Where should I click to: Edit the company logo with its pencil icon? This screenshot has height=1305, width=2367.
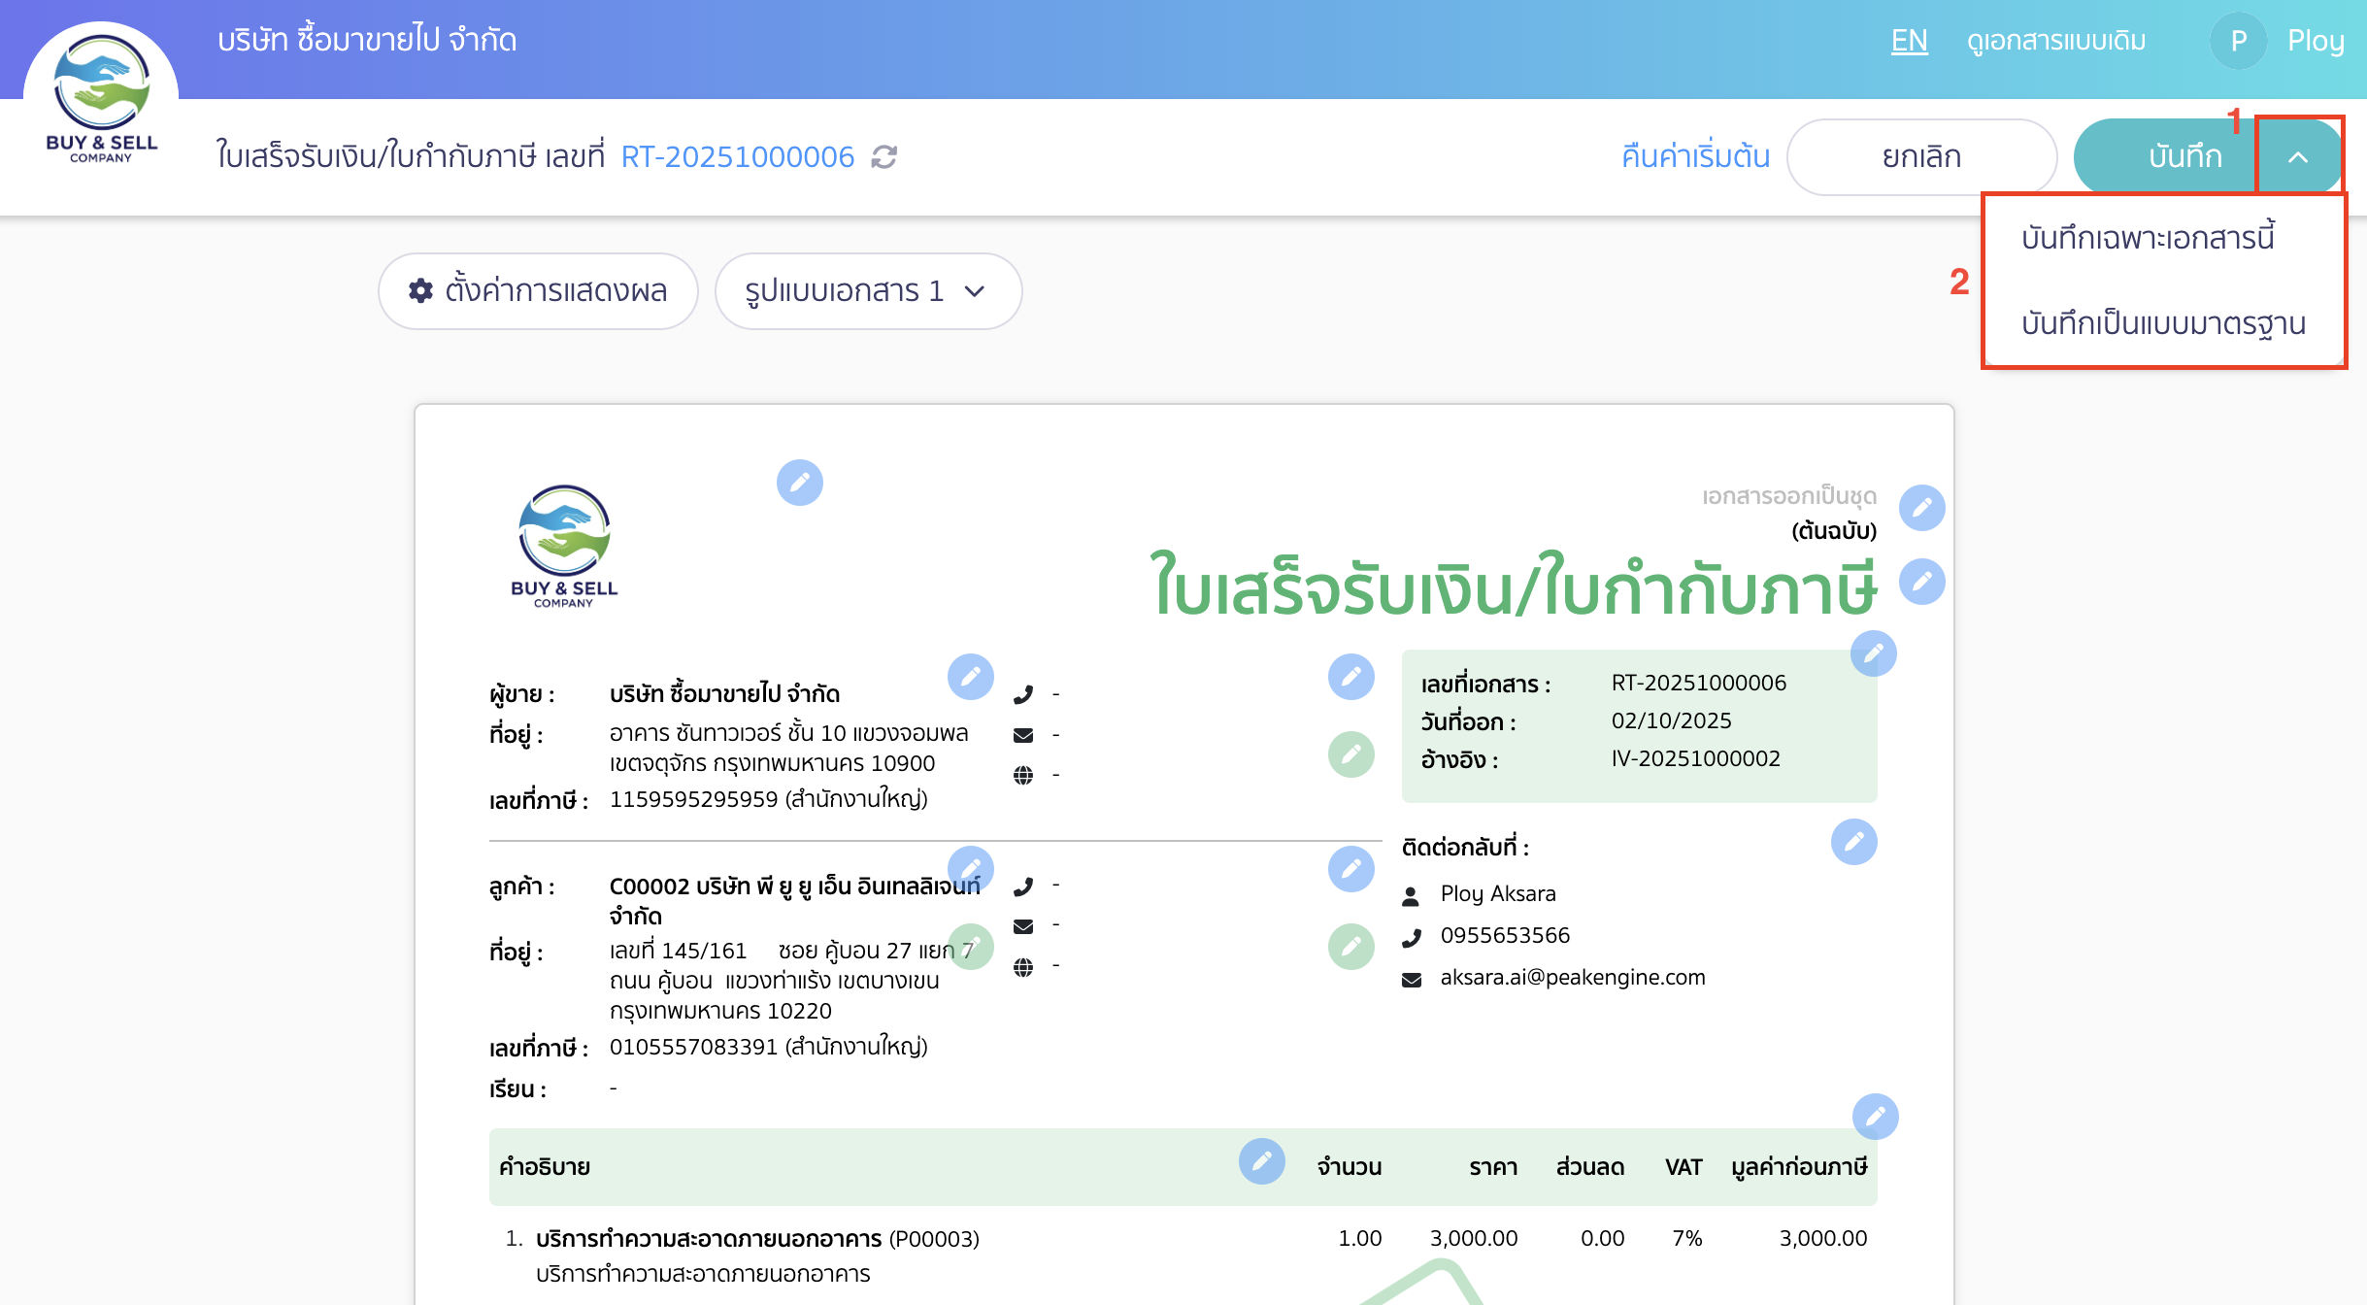(x=800, y=483)
